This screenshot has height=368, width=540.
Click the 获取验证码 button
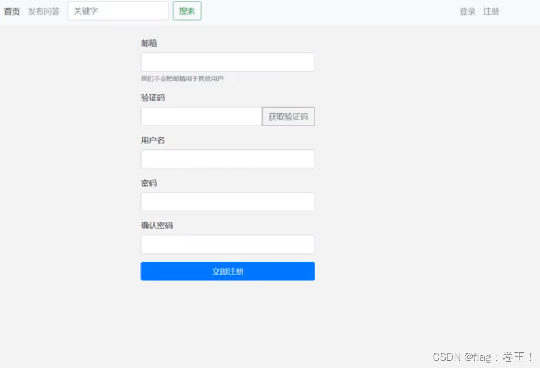coord(288,116)
